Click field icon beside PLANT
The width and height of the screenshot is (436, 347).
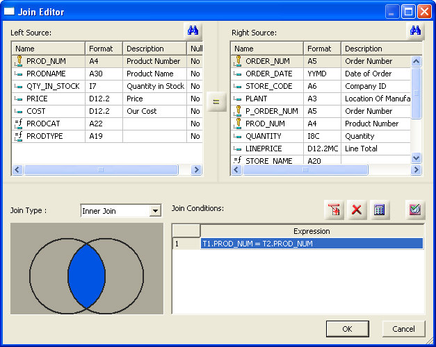(x=238, y=99)
